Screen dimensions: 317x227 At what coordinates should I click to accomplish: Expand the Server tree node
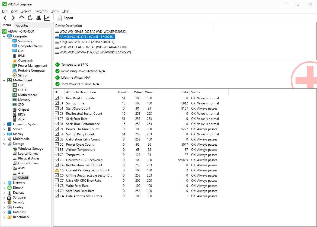pos(4,129)
